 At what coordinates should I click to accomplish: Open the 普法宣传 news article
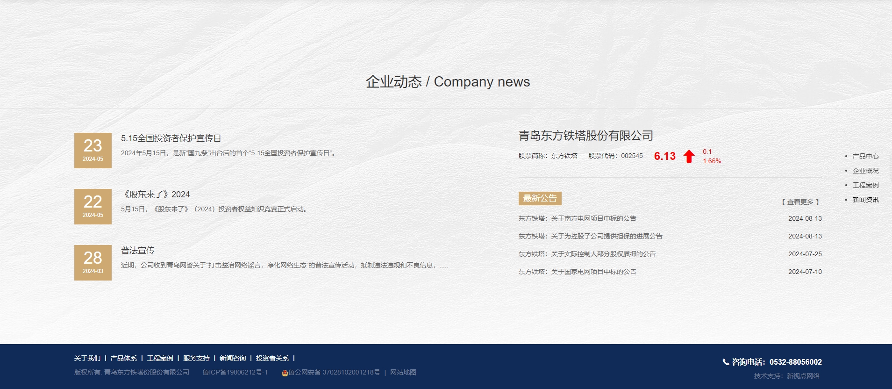pos(138,251)
